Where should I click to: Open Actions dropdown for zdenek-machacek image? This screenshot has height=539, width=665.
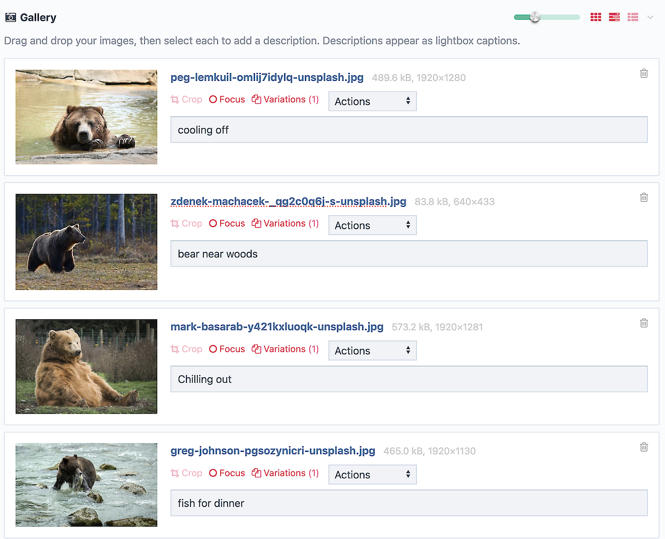tap(372, 225)
